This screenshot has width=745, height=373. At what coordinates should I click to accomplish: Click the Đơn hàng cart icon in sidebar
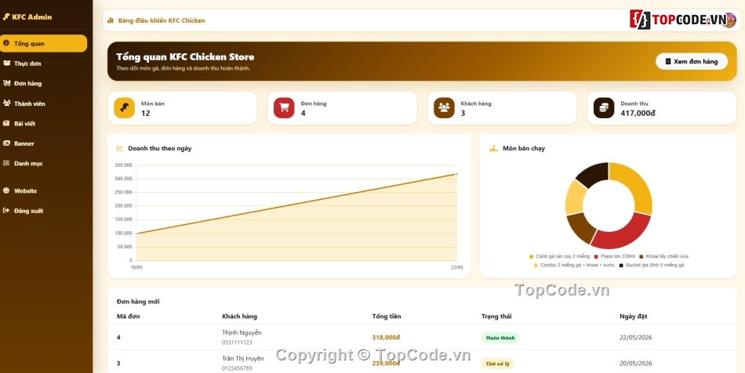(6, 83)
